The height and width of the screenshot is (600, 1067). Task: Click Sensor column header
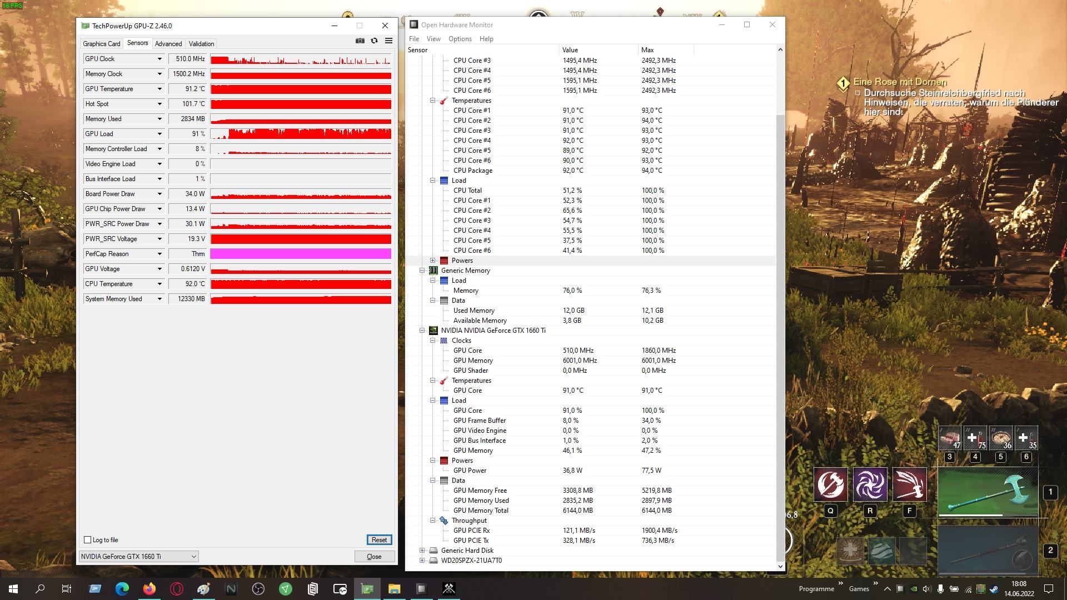482,50
